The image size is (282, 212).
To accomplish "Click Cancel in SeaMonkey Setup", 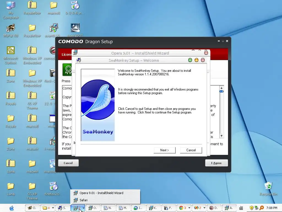I will (191, 150).
